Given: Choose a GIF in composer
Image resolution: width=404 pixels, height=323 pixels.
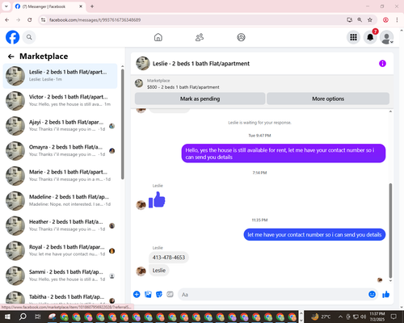Looking at the screenshot, I should (170, 294).
